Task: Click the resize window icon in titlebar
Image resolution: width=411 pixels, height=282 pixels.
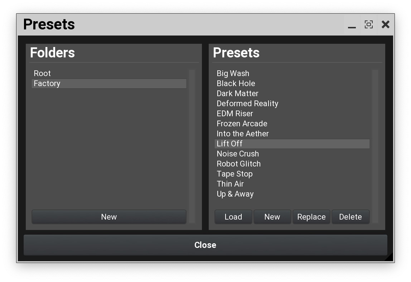Action: pyautogui.click(x=368, y=24)
